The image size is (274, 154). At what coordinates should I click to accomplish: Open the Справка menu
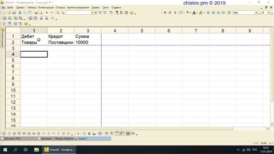point(116,8)
